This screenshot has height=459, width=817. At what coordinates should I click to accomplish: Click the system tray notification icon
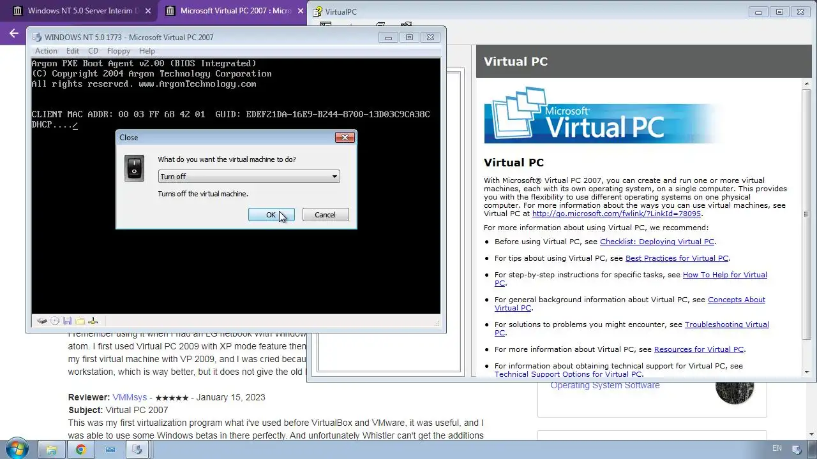coord(798,449)
